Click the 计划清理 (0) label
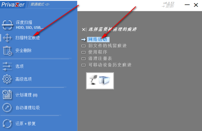 tap(26, 95)
